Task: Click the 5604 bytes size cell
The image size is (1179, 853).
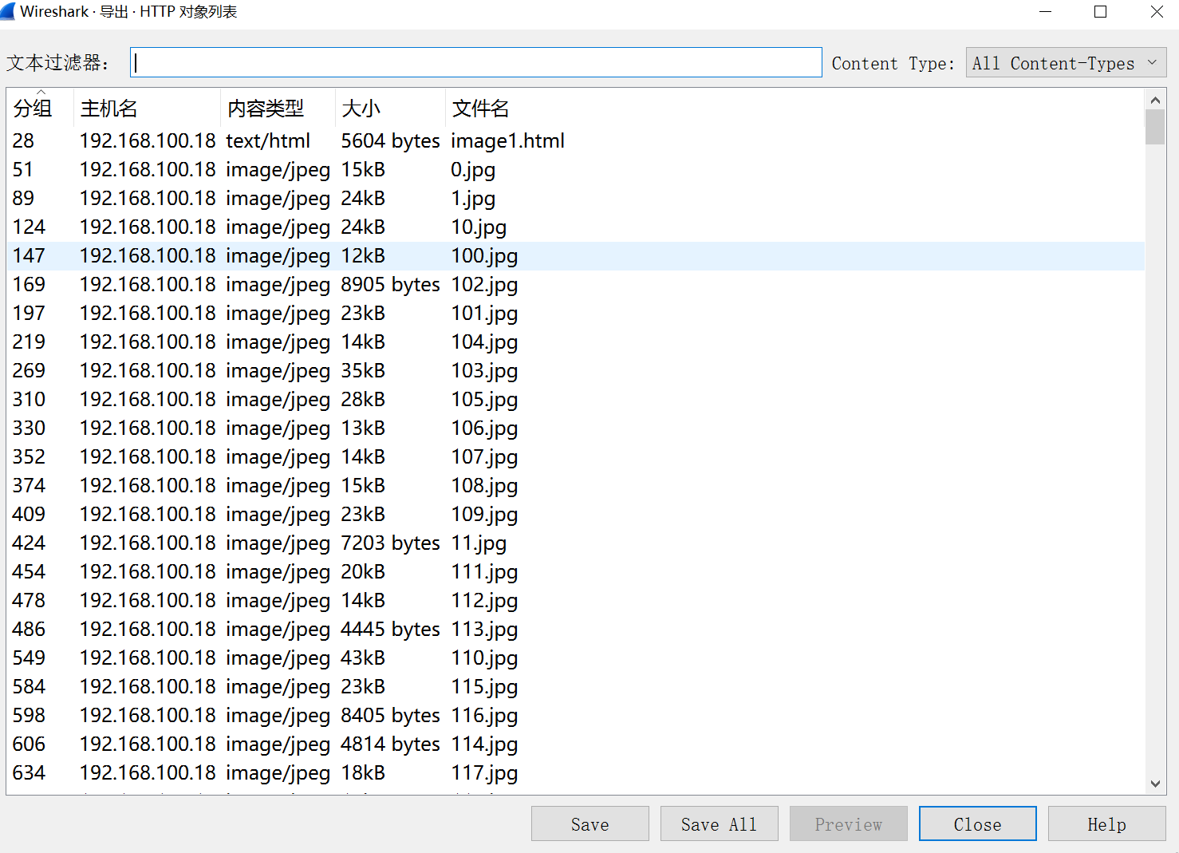Action: click(390, 141)
